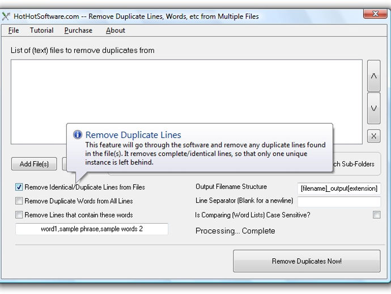
Task: Enable Remove Duplicate Words from All Lines
Action: click(x=19, y=201)
